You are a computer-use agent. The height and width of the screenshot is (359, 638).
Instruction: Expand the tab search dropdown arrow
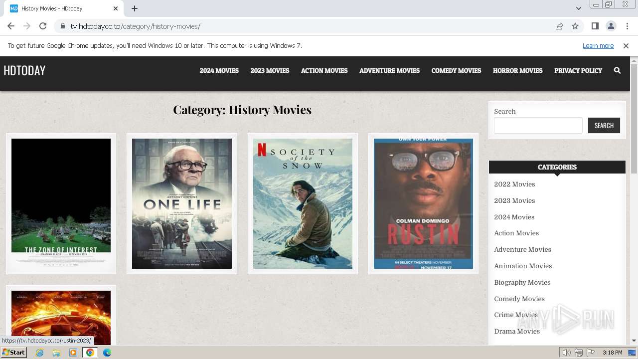[578, 8]
